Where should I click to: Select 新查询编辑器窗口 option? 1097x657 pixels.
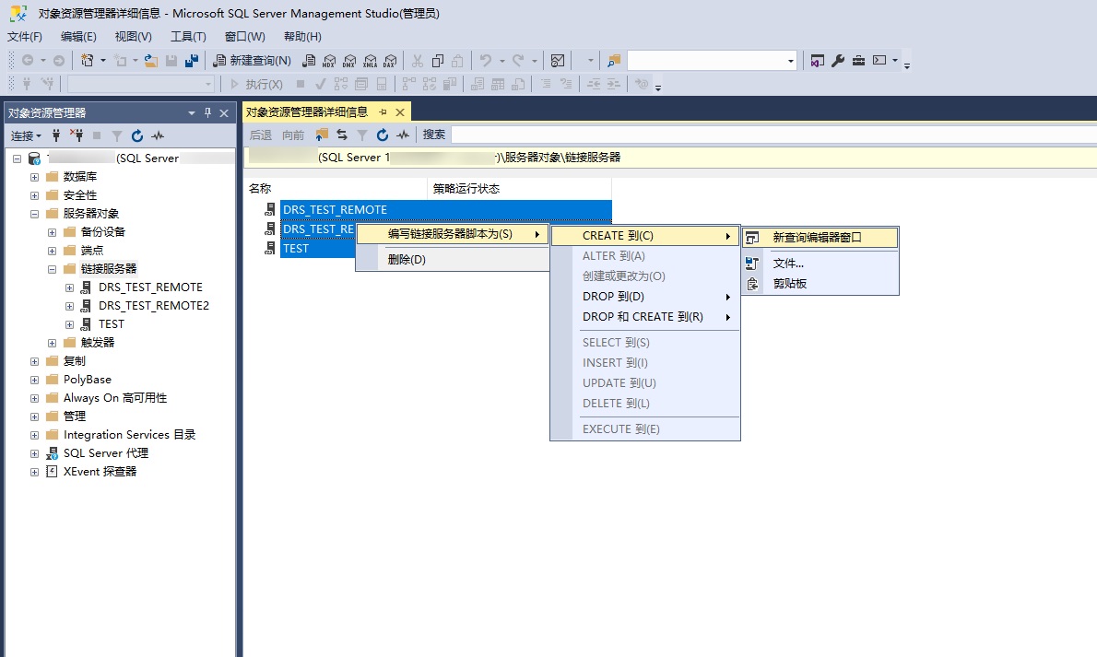coord(820,238)
